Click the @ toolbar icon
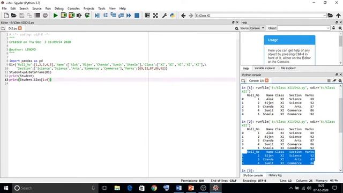343x193 pixels. click(x=45, y=16)
